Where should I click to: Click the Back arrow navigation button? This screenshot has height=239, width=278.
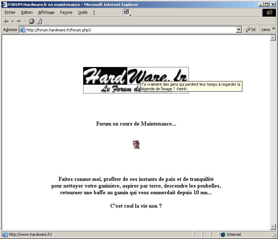pyautogui.click(x=6, y=21)
